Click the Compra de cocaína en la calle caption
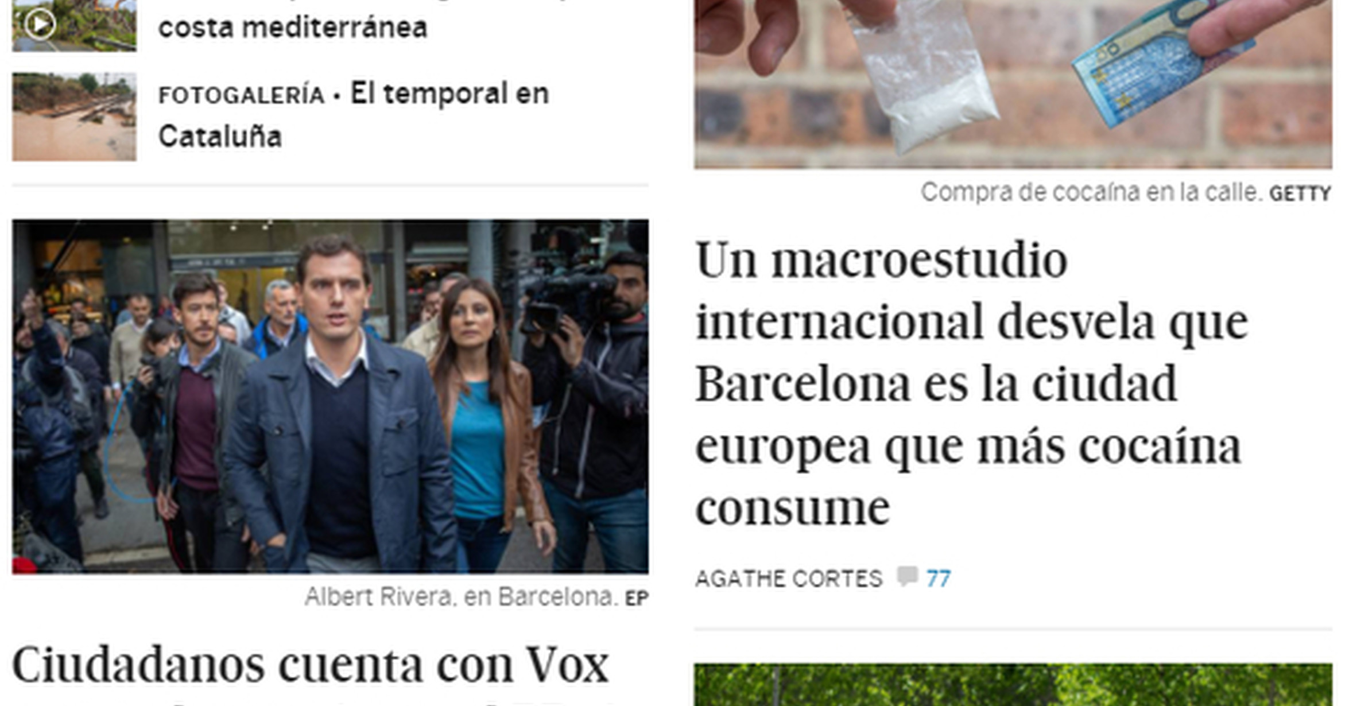The image size is (1349, 706). [1092, 192]
